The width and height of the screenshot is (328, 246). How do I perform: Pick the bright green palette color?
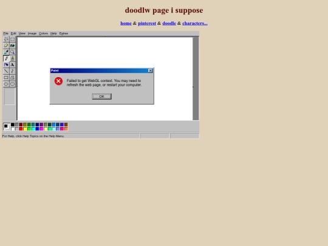[29, 129]
